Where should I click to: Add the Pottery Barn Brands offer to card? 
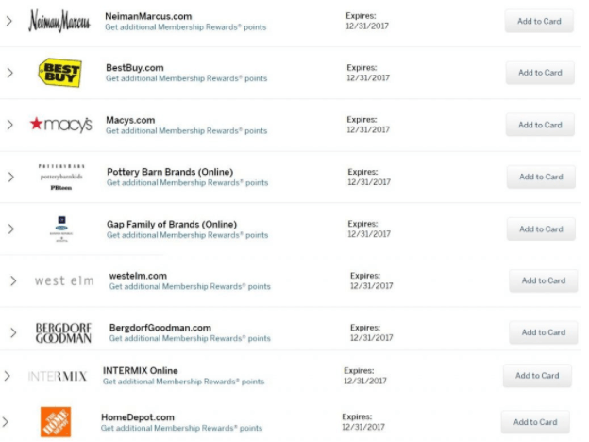coord(541,177)
